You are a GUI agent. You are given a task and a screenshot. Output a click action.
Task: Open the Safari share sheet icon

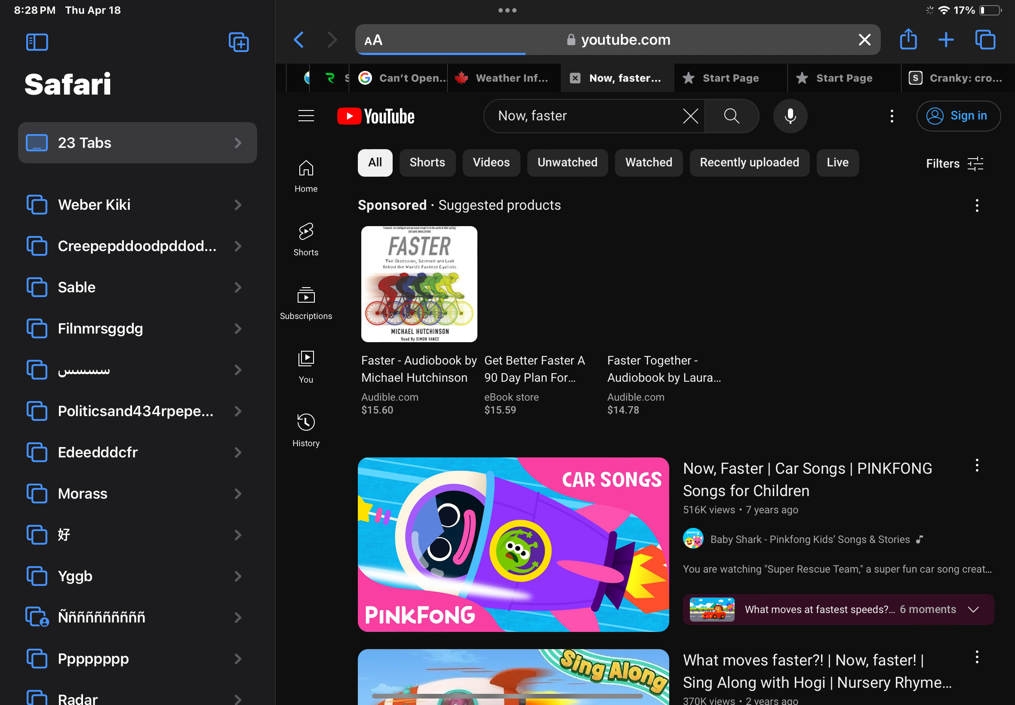[908, 40]
